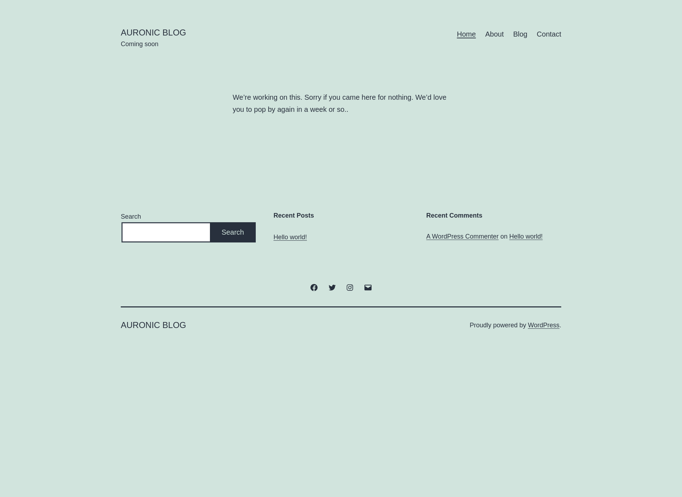682x497 pixels.
Task: Click the WordPress powered-by link
Action: [x=543, y=325]
